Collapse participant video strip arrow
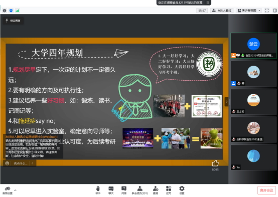The image size is (278, 197). pos(226,102)
